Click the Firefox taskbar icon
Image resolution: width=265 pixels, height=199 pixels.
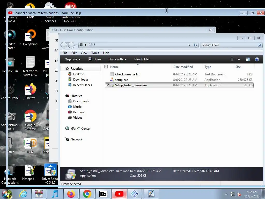point(71,194)
